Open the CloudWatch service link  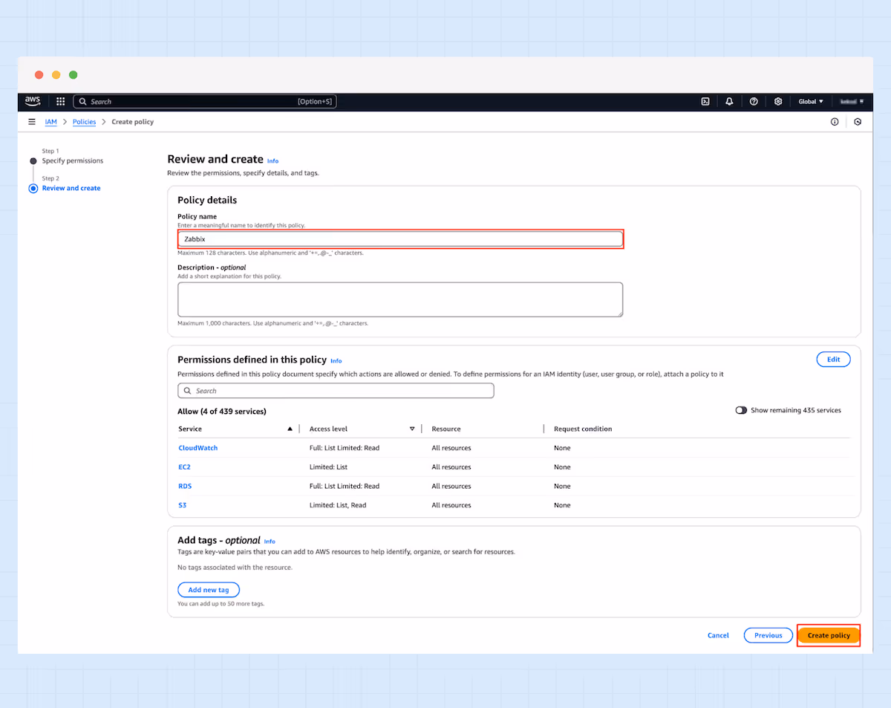198,448
